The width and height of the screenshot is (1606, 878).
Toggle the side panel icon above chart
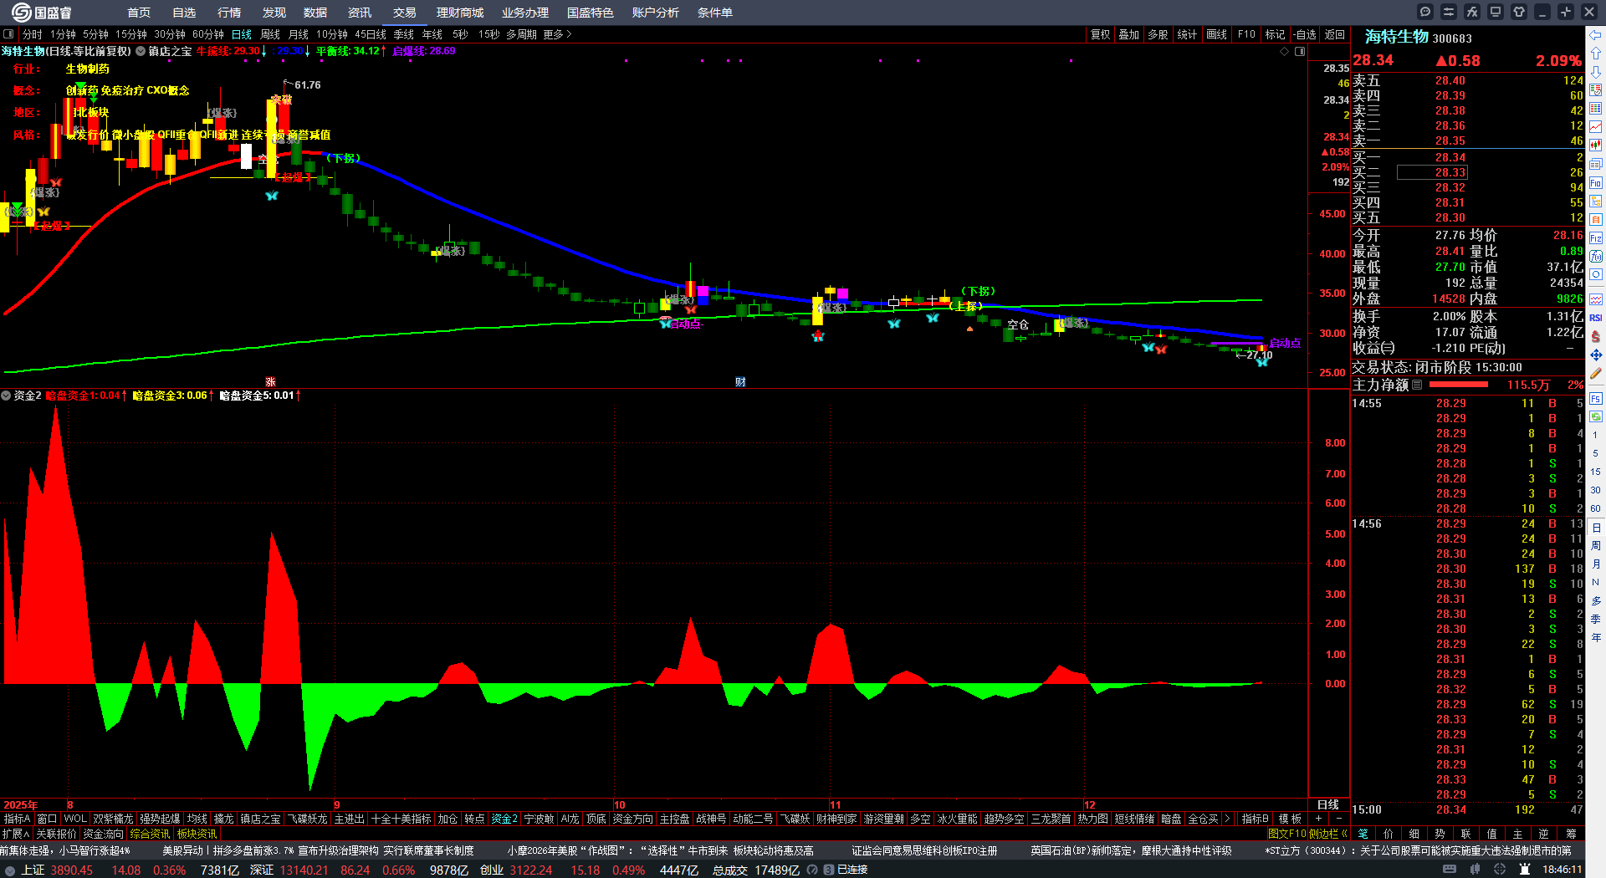coord(1300,52)
